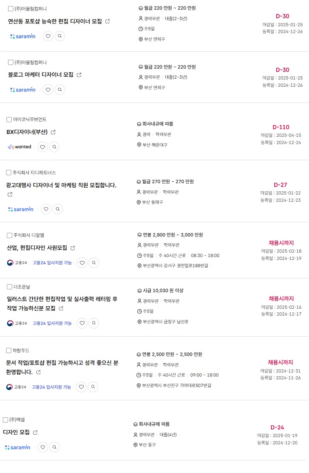Click 고용24 입사지원 가능 for 주식회사 디알엠
309x473 pixels.
point(52,263)
